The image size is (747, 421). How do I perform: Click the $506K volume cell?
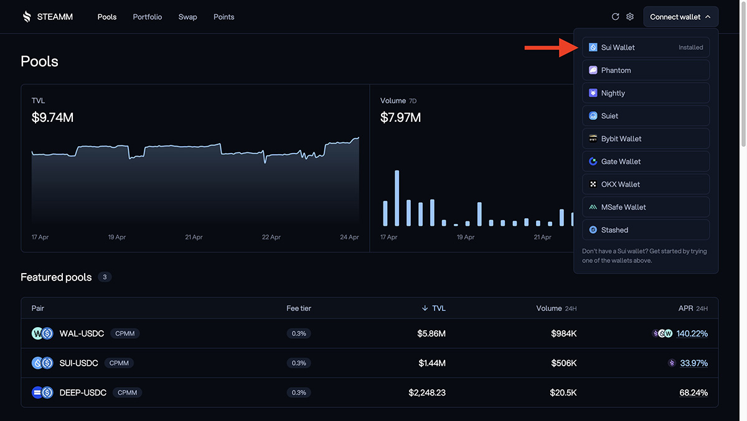pyautogui.click(x=564, y=363)
